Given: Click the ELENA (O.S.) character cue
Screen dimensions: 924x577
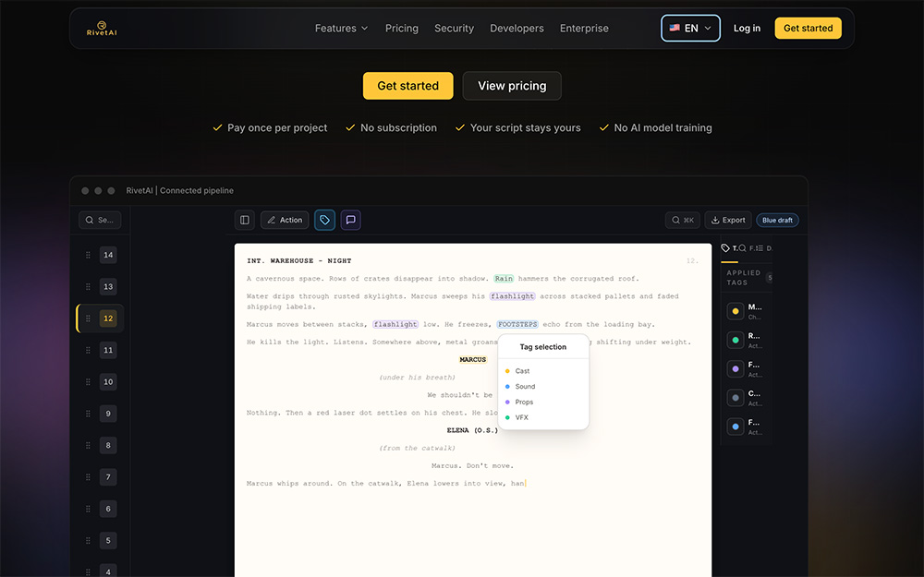Looking at the screenshot, I should click(472, 430).
